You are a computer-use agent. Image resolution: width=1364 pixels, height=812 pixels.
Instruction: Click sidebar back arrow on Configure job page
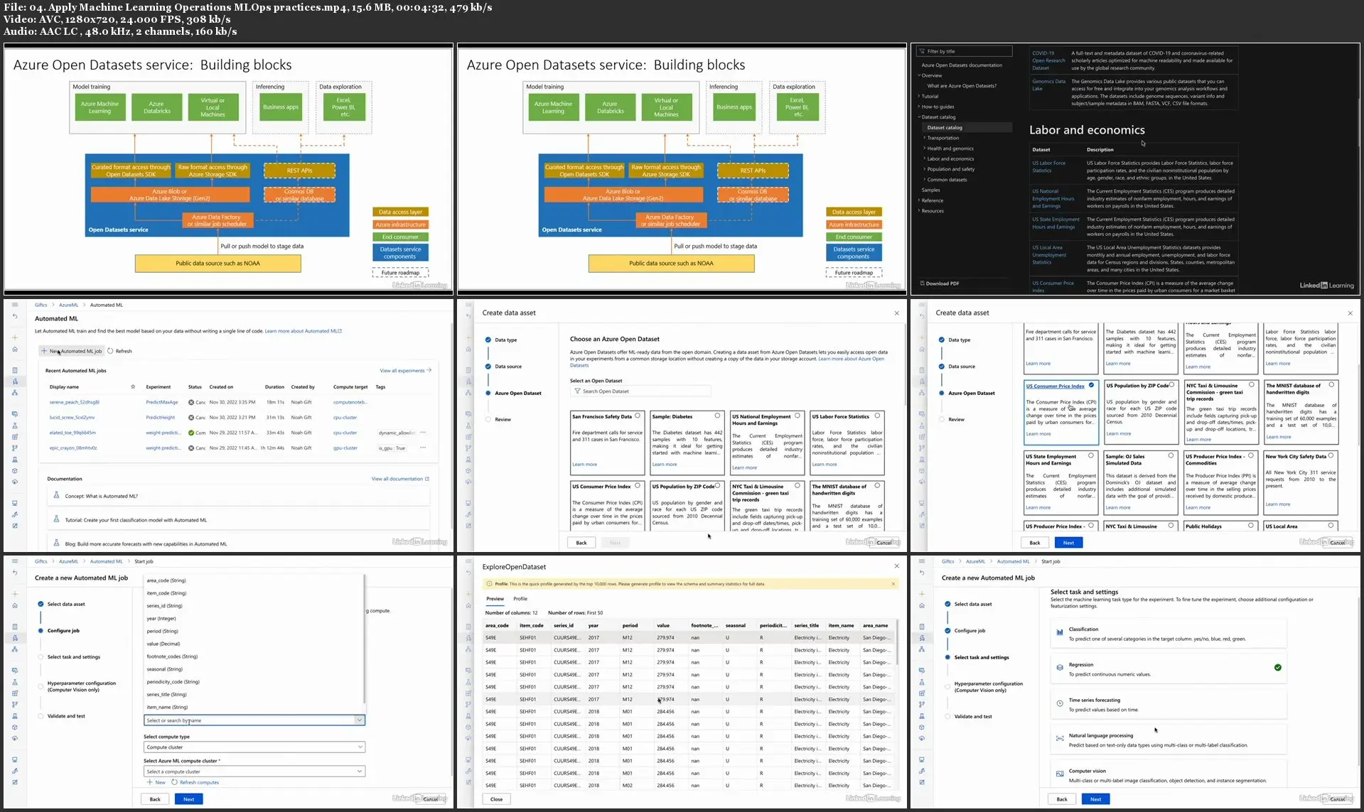pyautogui.click(x=15, y=573)
